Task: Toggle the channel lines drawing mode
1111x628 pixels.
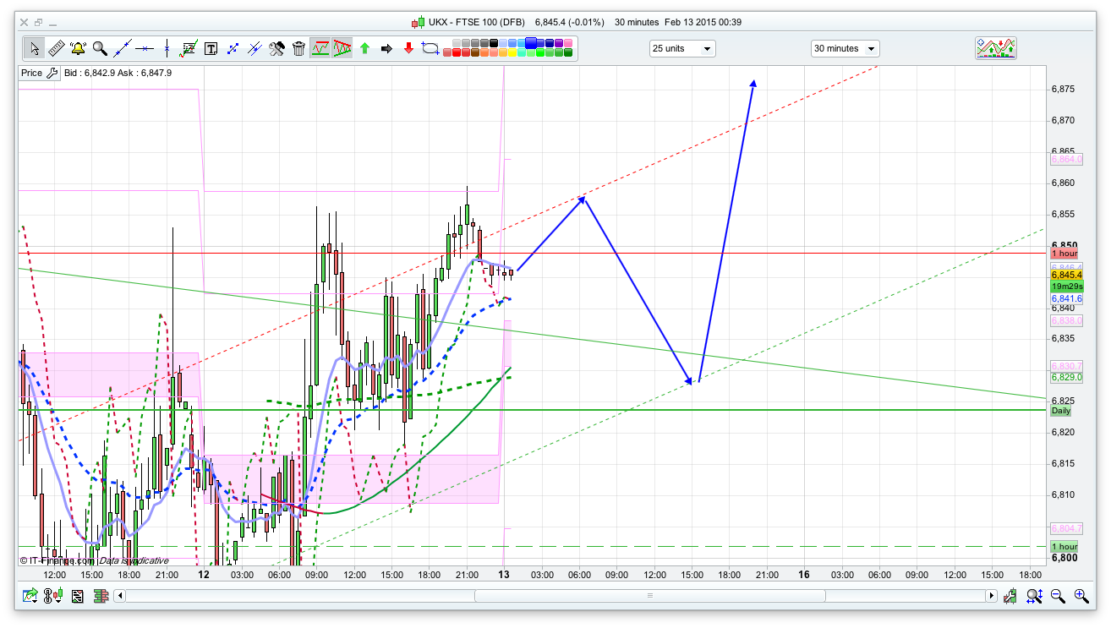Action: coord(320,48)
